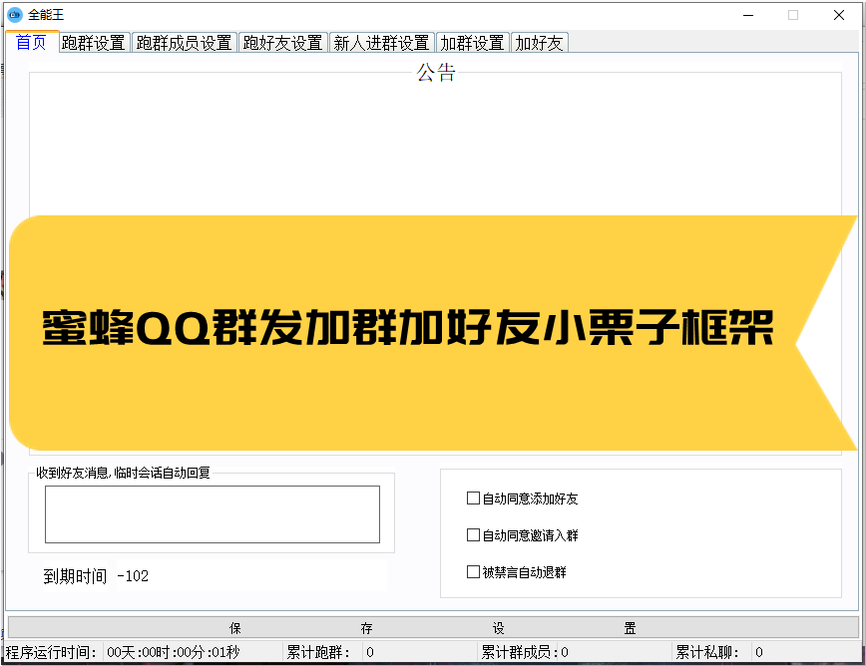
Task: Close the 全能王 window
Action: click(x=838, y=15)
